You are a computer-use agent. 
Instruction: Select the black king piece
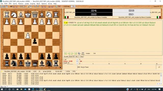click(28, 63)
